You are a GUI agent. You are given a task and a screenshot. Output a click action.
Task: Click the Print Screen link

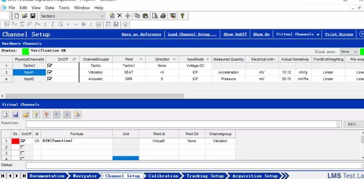(x=339, y=34)
